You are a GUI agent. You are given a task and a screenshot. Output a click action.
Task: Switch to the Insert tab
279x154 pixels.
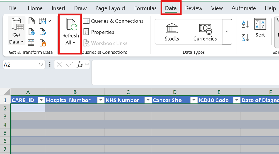coord(59,8)
